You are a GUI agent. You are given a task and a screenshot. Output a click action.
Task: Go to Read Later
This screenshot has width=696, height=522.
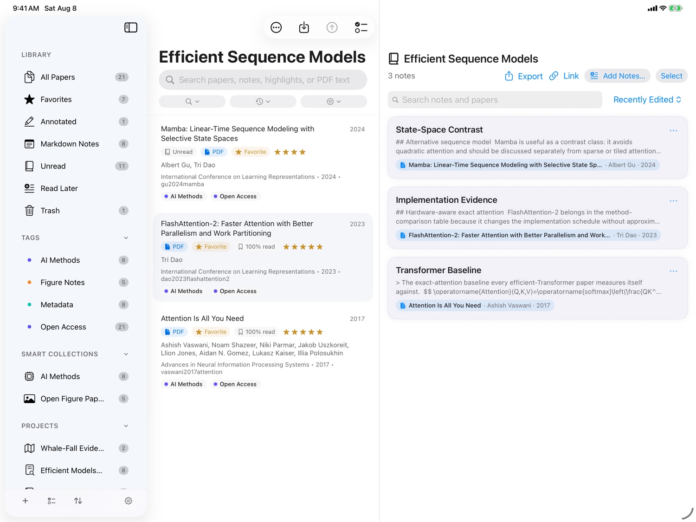(76, 188)
